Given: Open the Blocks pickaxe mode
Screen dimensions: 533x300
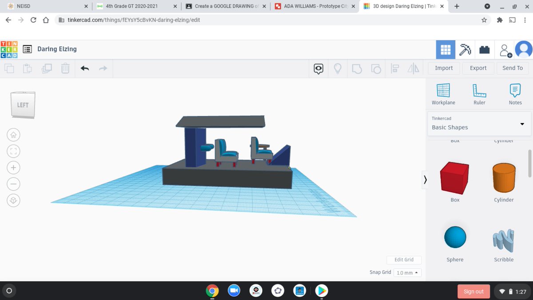Looking at the screenshot, I should (465, 50).
